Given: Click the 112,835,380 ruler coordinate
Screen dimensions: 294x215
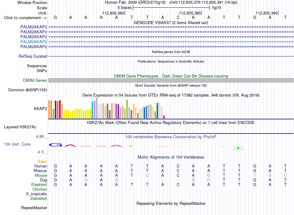Looking at the screenshot, I should tap(113, 13).
